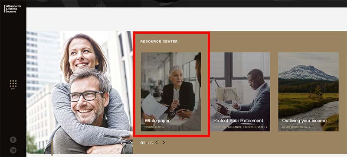The width and height of the screenshot is (347, 157).
Task: Click the Resource Center heading
Action: tap(159, 42)
